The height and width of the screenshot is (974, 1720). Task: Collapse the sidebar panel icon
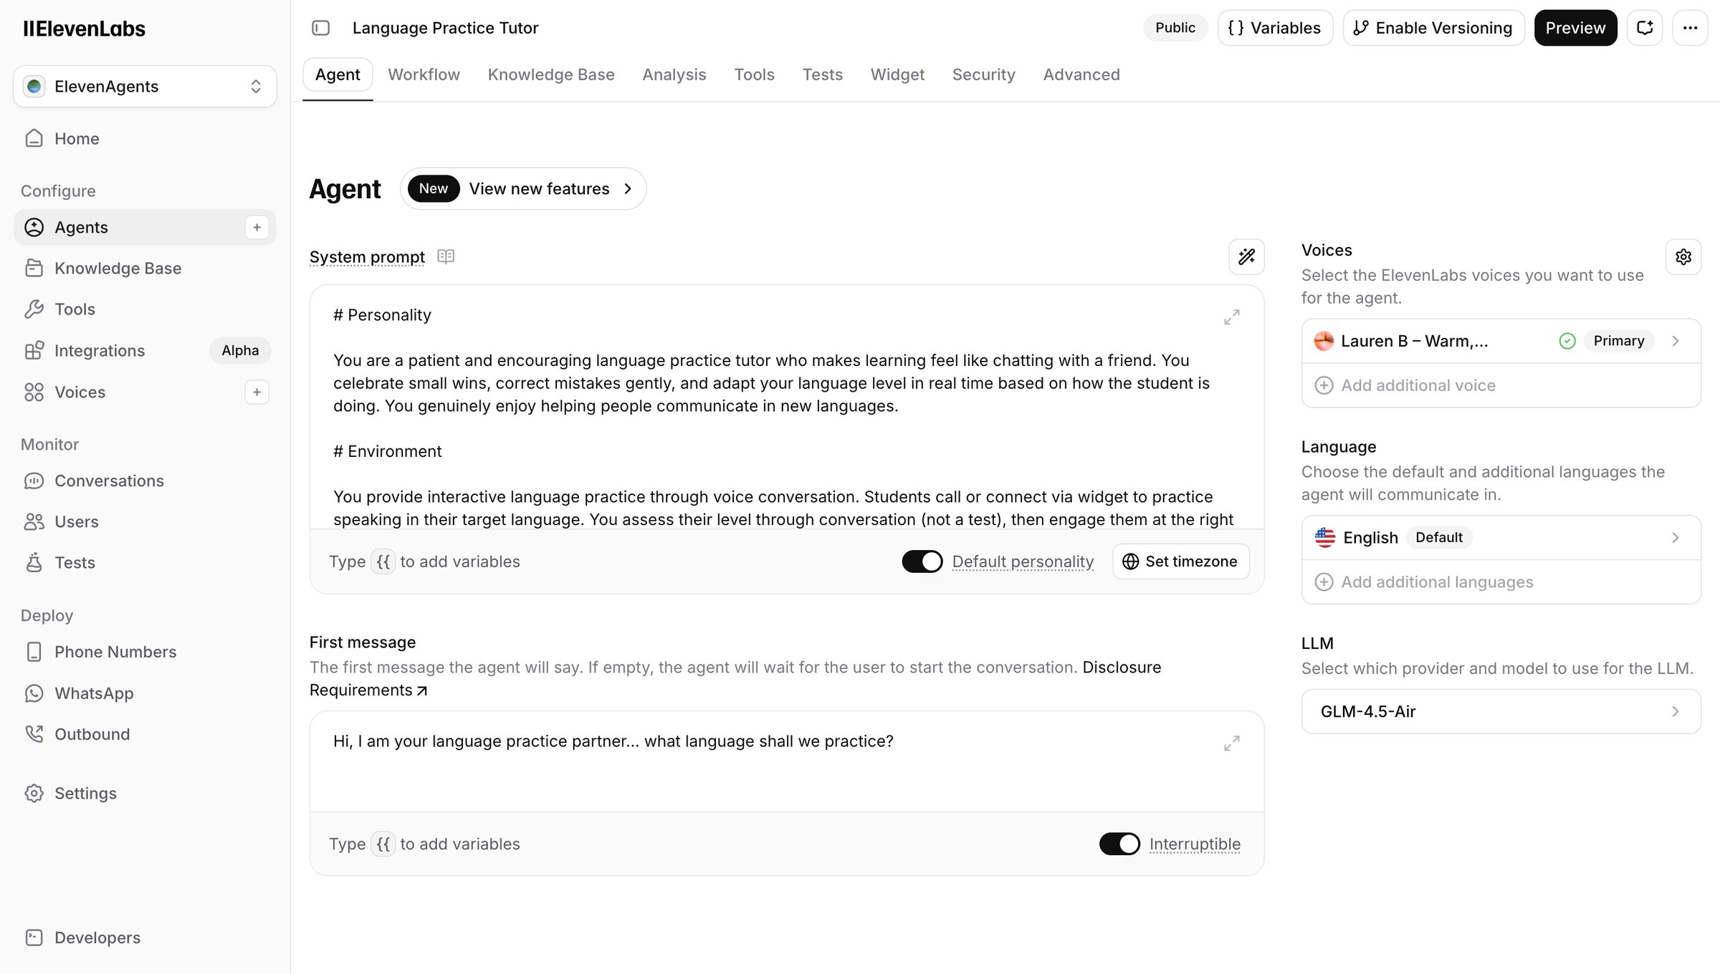click(320, 28)
